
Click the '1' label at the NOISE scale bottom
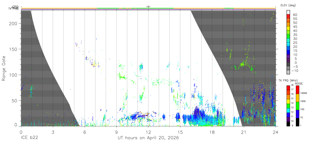point(301,125)
